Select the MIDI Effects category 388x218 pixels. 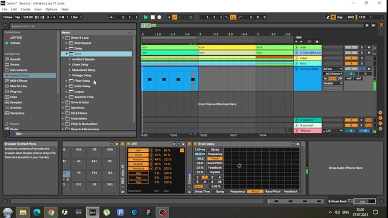click(x=19, y=81)
